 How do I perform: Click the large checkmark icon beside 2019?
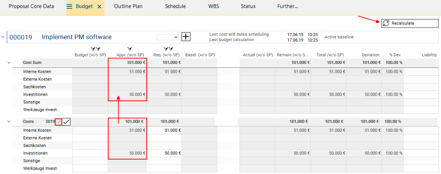point(67,122)
